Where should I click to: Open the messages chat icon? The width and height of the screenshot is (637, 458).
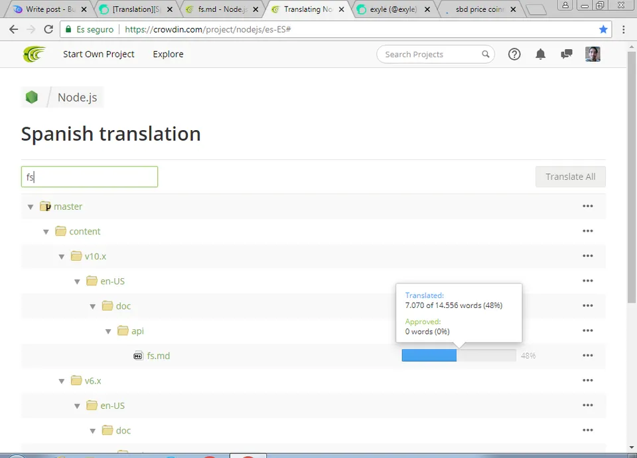(566, 54)
